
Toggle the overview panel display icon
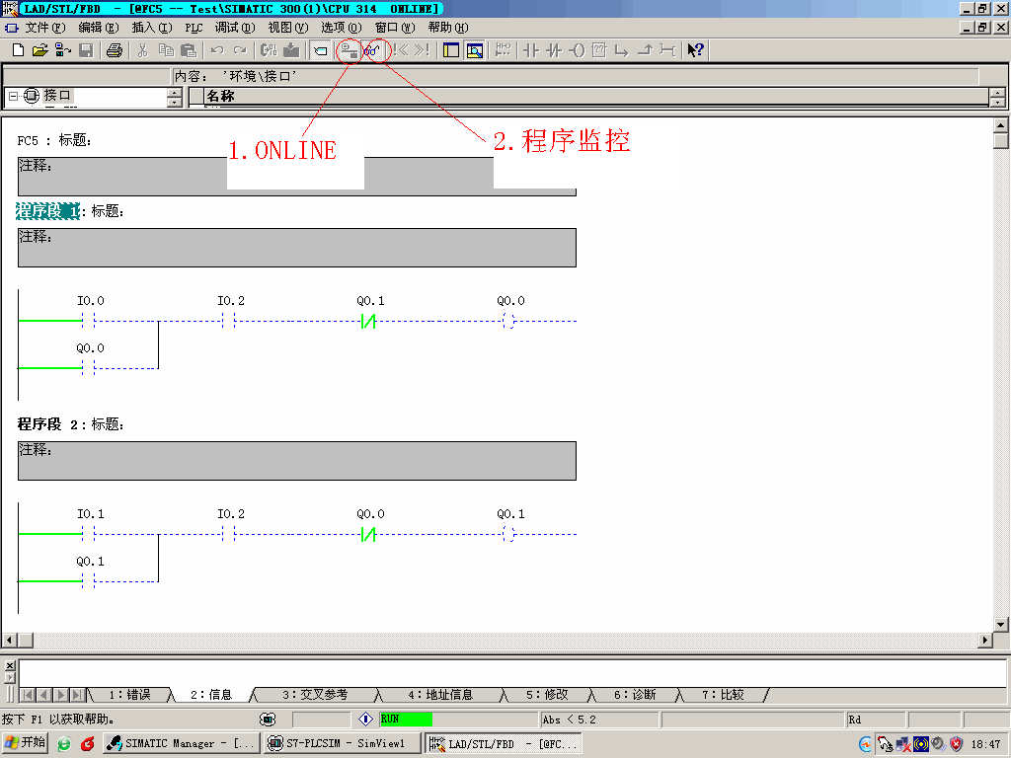pos(451,50)
